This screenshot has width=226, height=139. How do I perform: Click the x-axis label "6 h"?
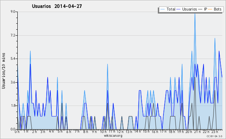pos(69,131)
